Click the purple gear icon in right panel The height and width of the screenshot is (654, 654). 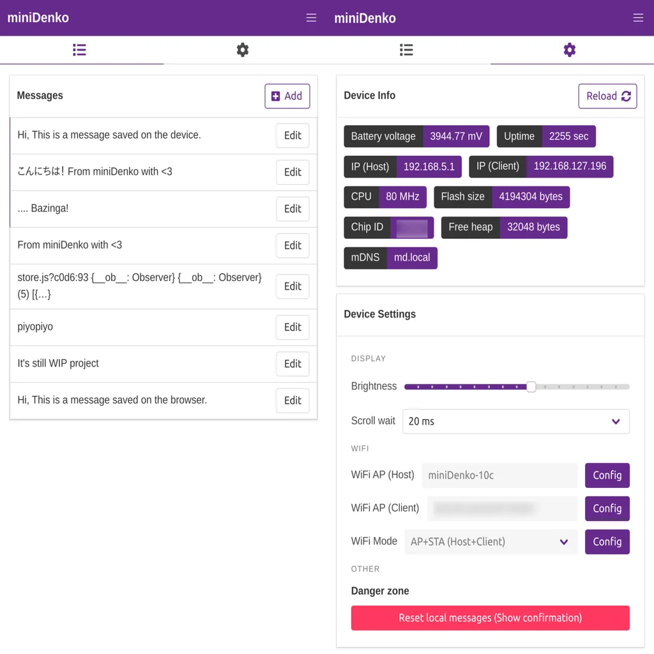(x=570, y=50)
